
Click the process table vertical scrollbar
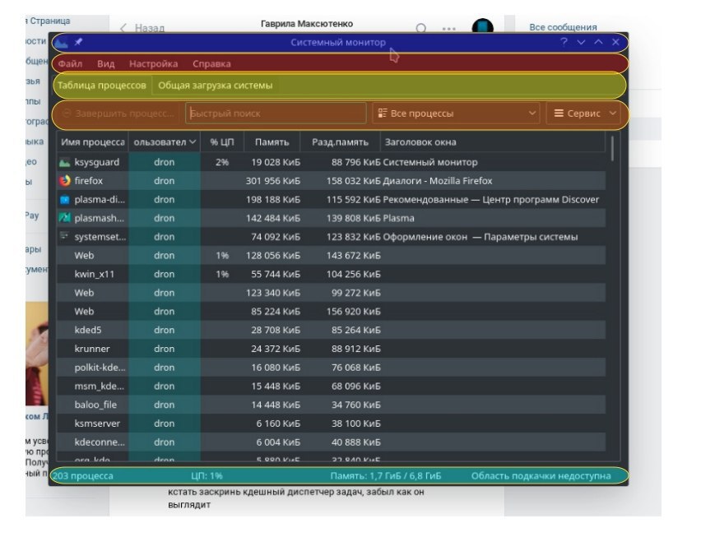612,149
